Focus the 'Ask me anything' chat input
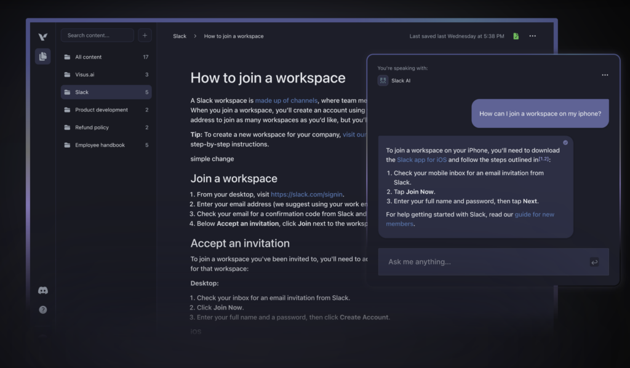Screen dimensions: 630x368 click(480, 262)
